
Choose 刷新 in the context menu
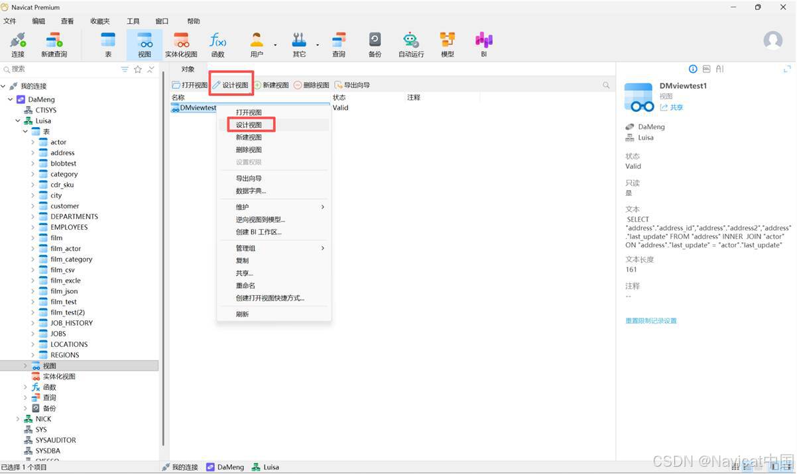tap(274, 314)
